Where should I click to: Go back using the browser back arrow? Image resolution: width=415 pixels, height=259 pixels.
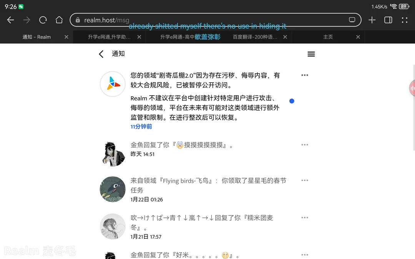[10, 20]
